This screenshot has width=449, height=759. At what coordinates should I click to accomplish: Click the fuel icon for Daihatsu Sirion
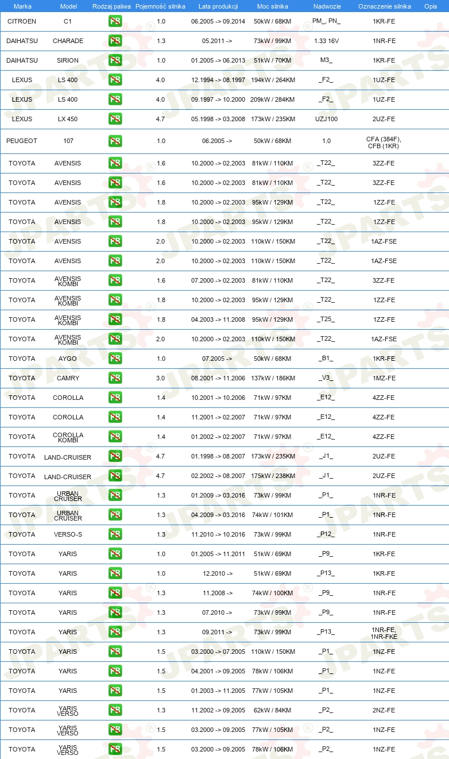tap(115, 60)
